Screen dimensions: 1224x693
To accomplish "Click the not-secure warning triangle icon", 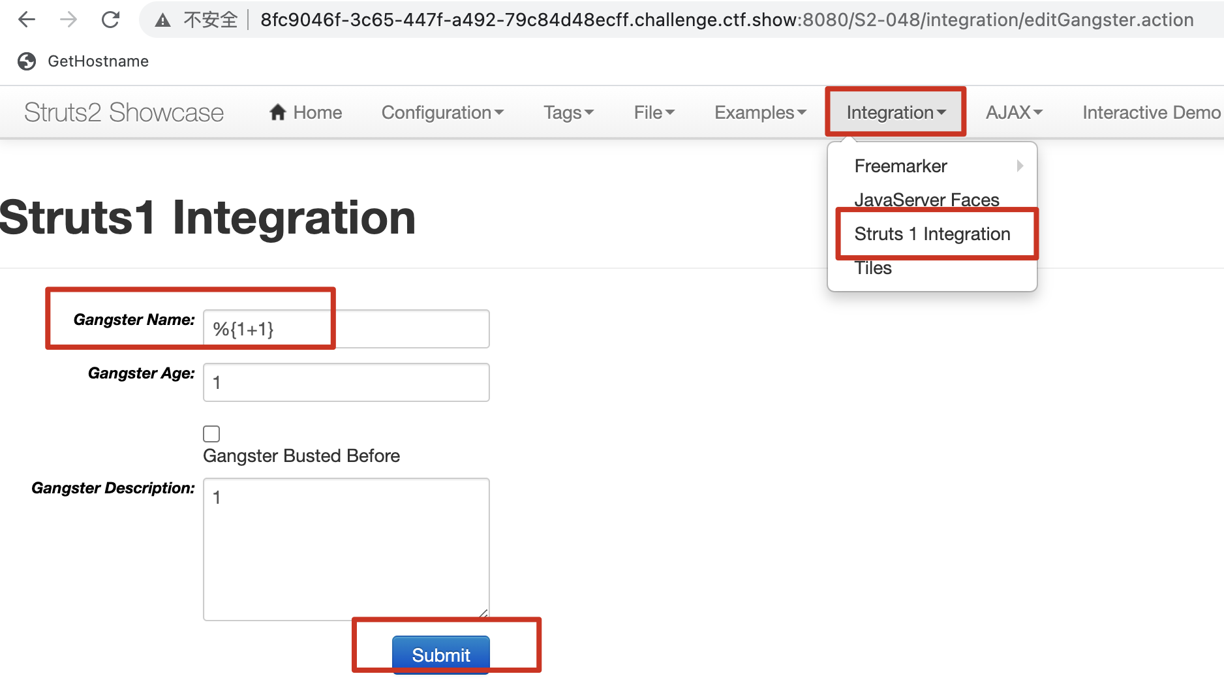I will click(162, 20).
